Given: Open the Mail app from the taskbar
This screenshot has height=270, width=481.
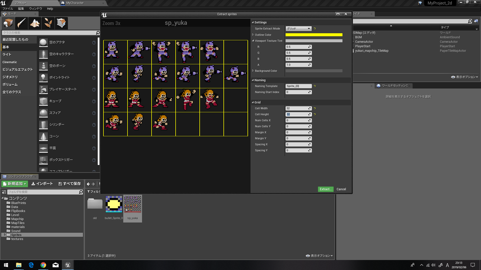Looking at the screenshot, I should click(55, 265).
